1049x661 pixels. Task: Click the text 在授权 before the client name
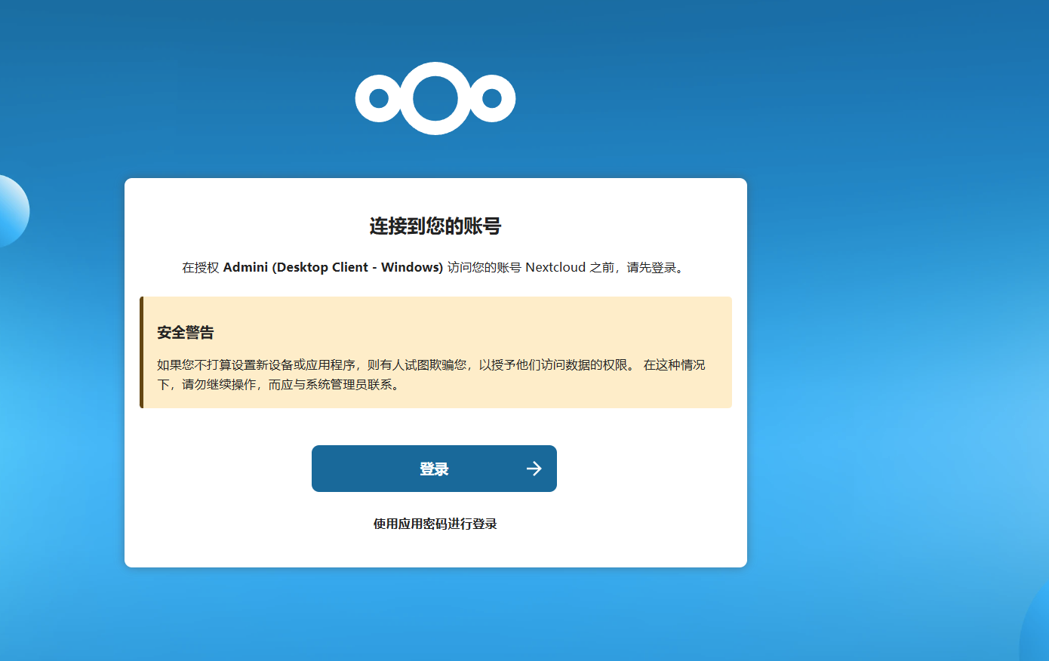200,267
